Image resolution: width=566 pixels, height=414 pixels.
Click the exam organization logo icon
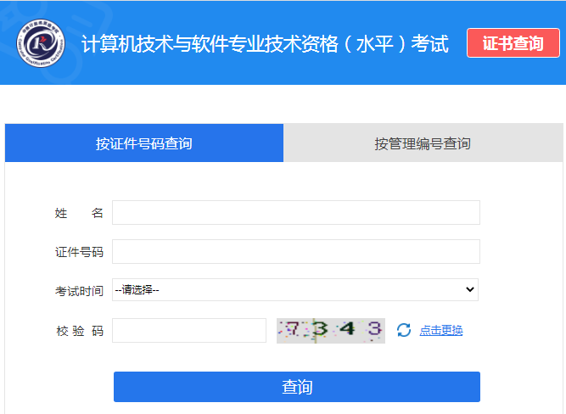[x=42, y=43]
